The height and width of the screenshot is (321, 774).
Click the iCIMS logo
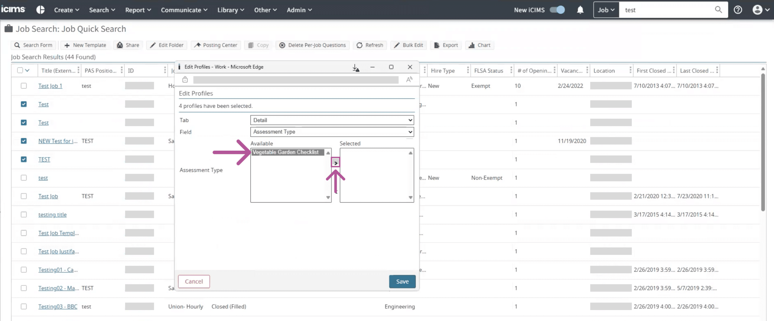pos(13,9)
